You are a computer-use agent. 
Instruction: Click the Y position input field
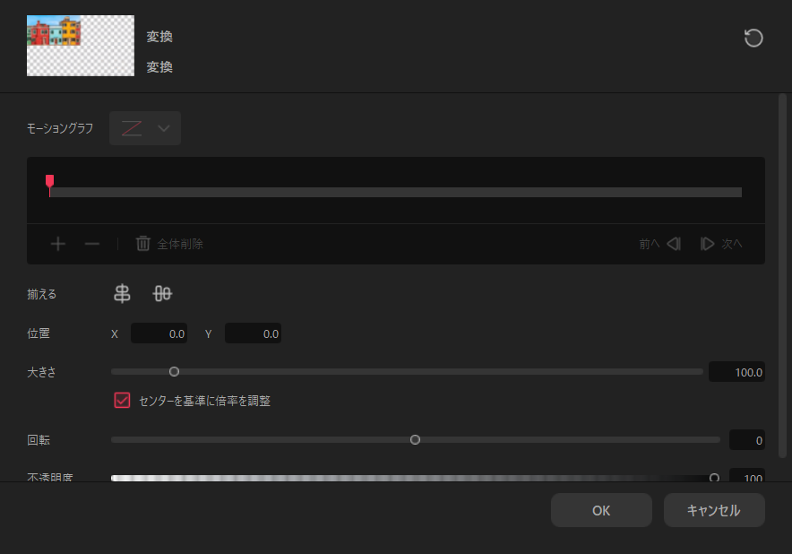click(253, 333)
